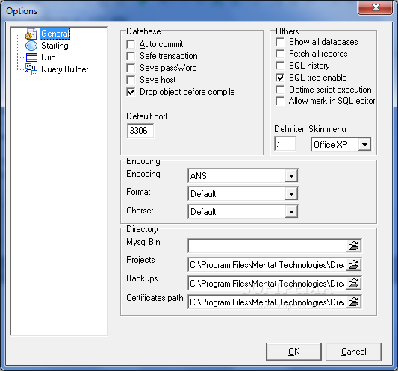Open the Skin menu dropdown
398x371 pixels.
[x=364, y=145]
